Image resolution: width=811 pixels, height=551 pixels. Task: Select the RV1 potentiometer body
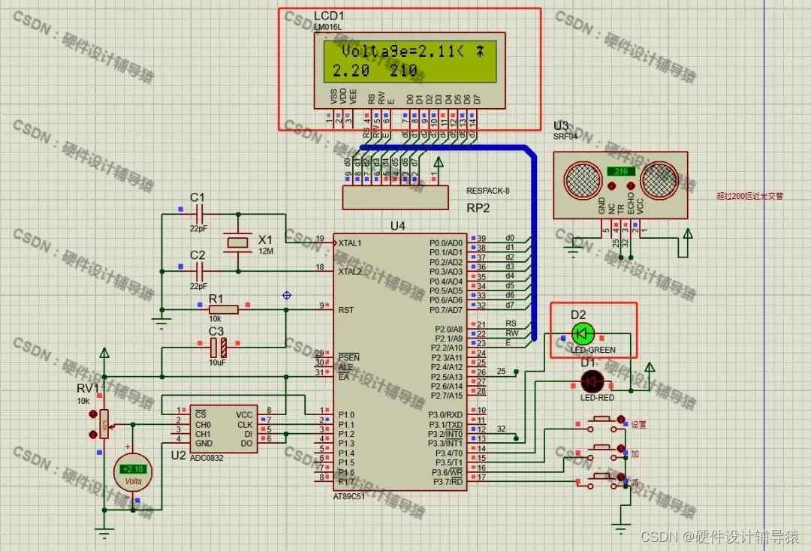coord(104,424)
